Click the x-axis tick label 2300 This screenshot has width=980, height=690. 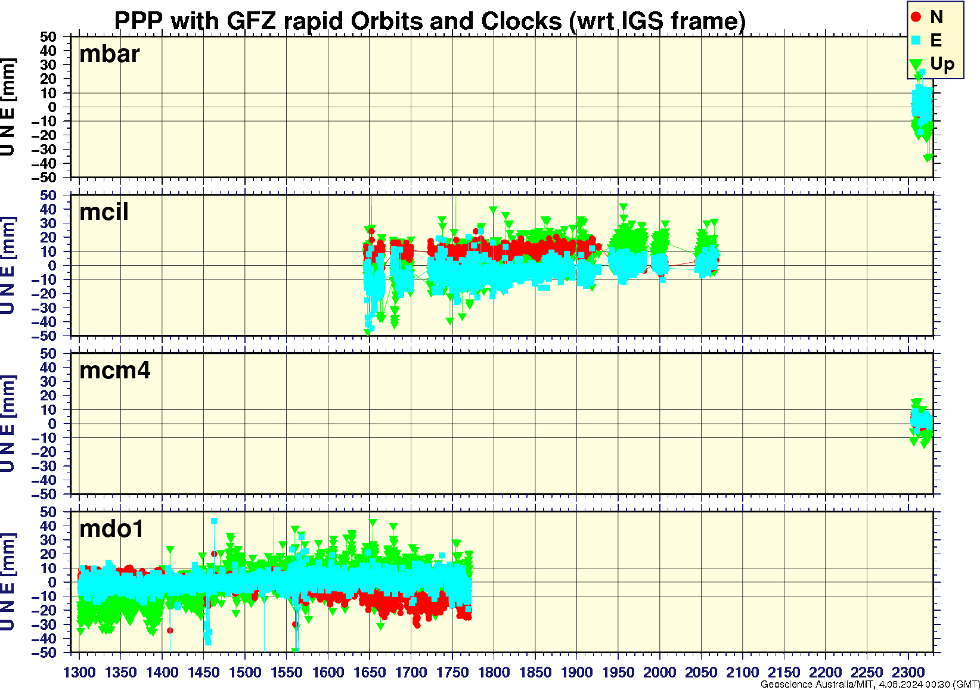click(x=908, y=672)
